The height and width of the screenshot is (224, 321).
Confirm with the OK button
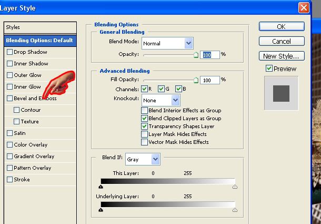coord(282,26)
